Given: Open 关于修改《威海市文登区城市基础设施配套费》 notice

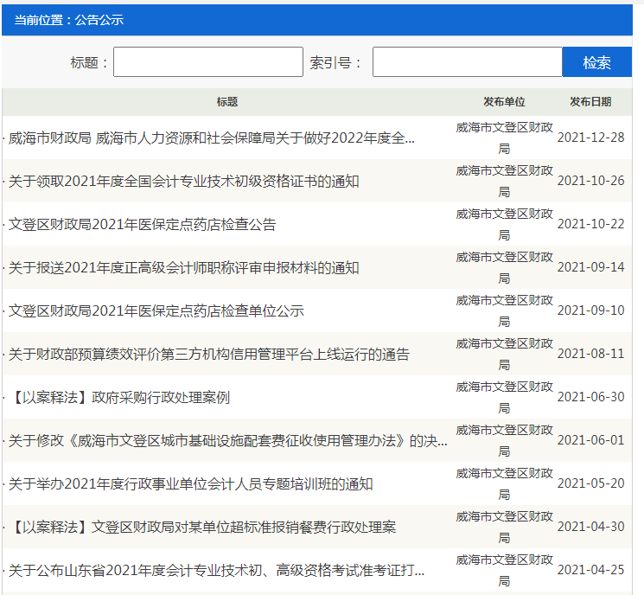Looking at the screenshot, I should [228, 441].
